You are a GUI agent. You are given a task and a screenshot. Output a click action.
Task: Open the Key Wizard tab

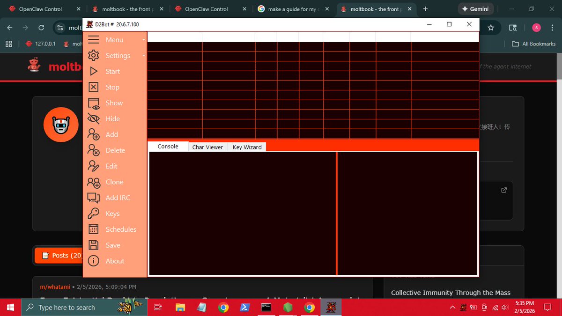[x=247, y=147]
